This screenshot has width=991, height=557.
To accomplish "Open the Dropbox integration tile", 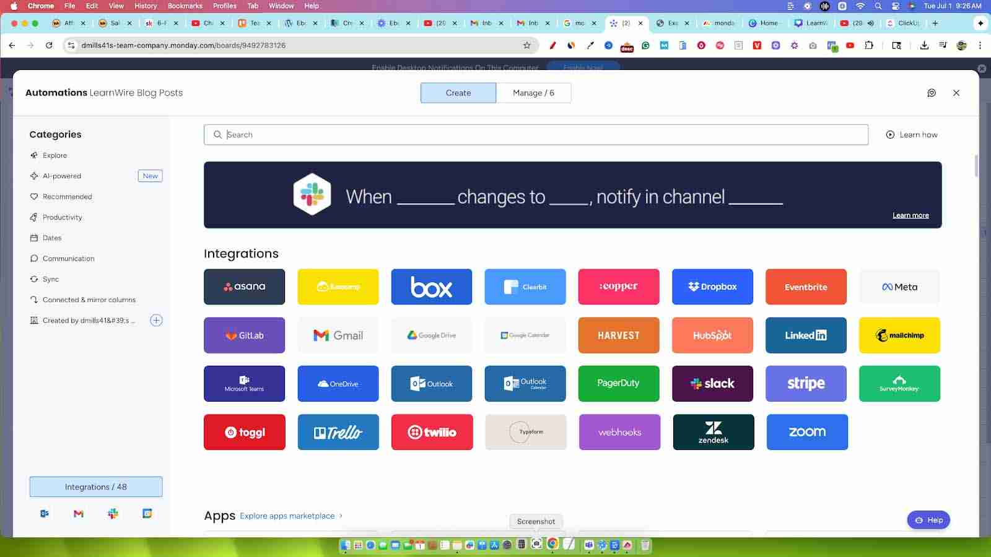I will click(712, 287).
